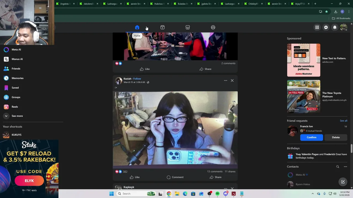
Task: Hide Keziah's post with X
Action: pos(232,81)
